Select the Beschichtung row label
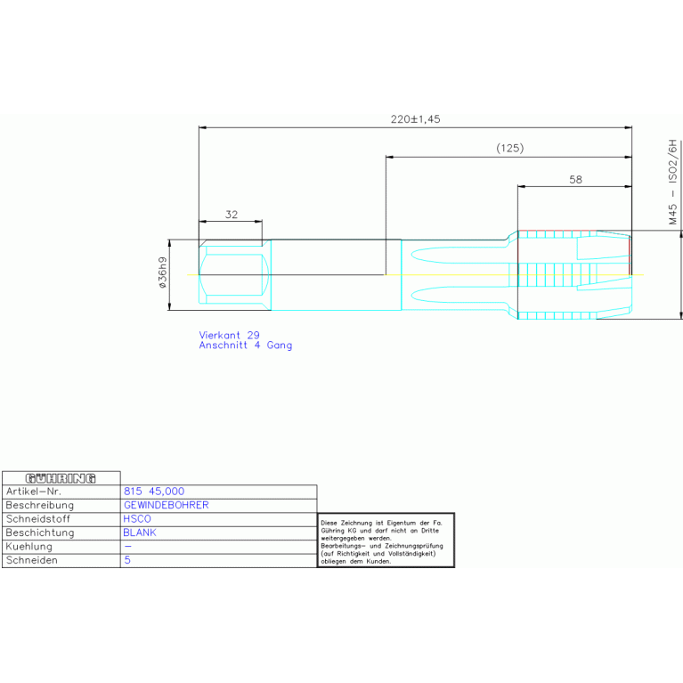 point(39,533)
